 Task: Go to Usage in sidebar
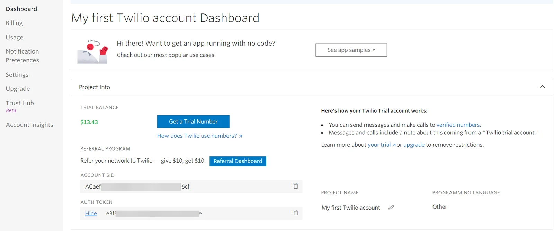point(15,37)
